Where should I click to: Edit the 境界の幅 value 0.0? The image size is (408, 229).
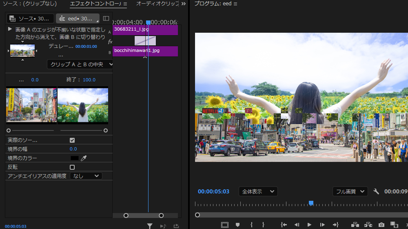(73, 149)
